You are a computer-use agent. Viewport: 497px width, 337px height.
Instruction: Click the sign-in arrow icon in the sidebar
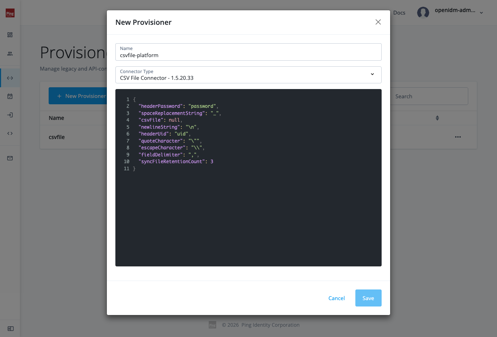pos(10,115)
